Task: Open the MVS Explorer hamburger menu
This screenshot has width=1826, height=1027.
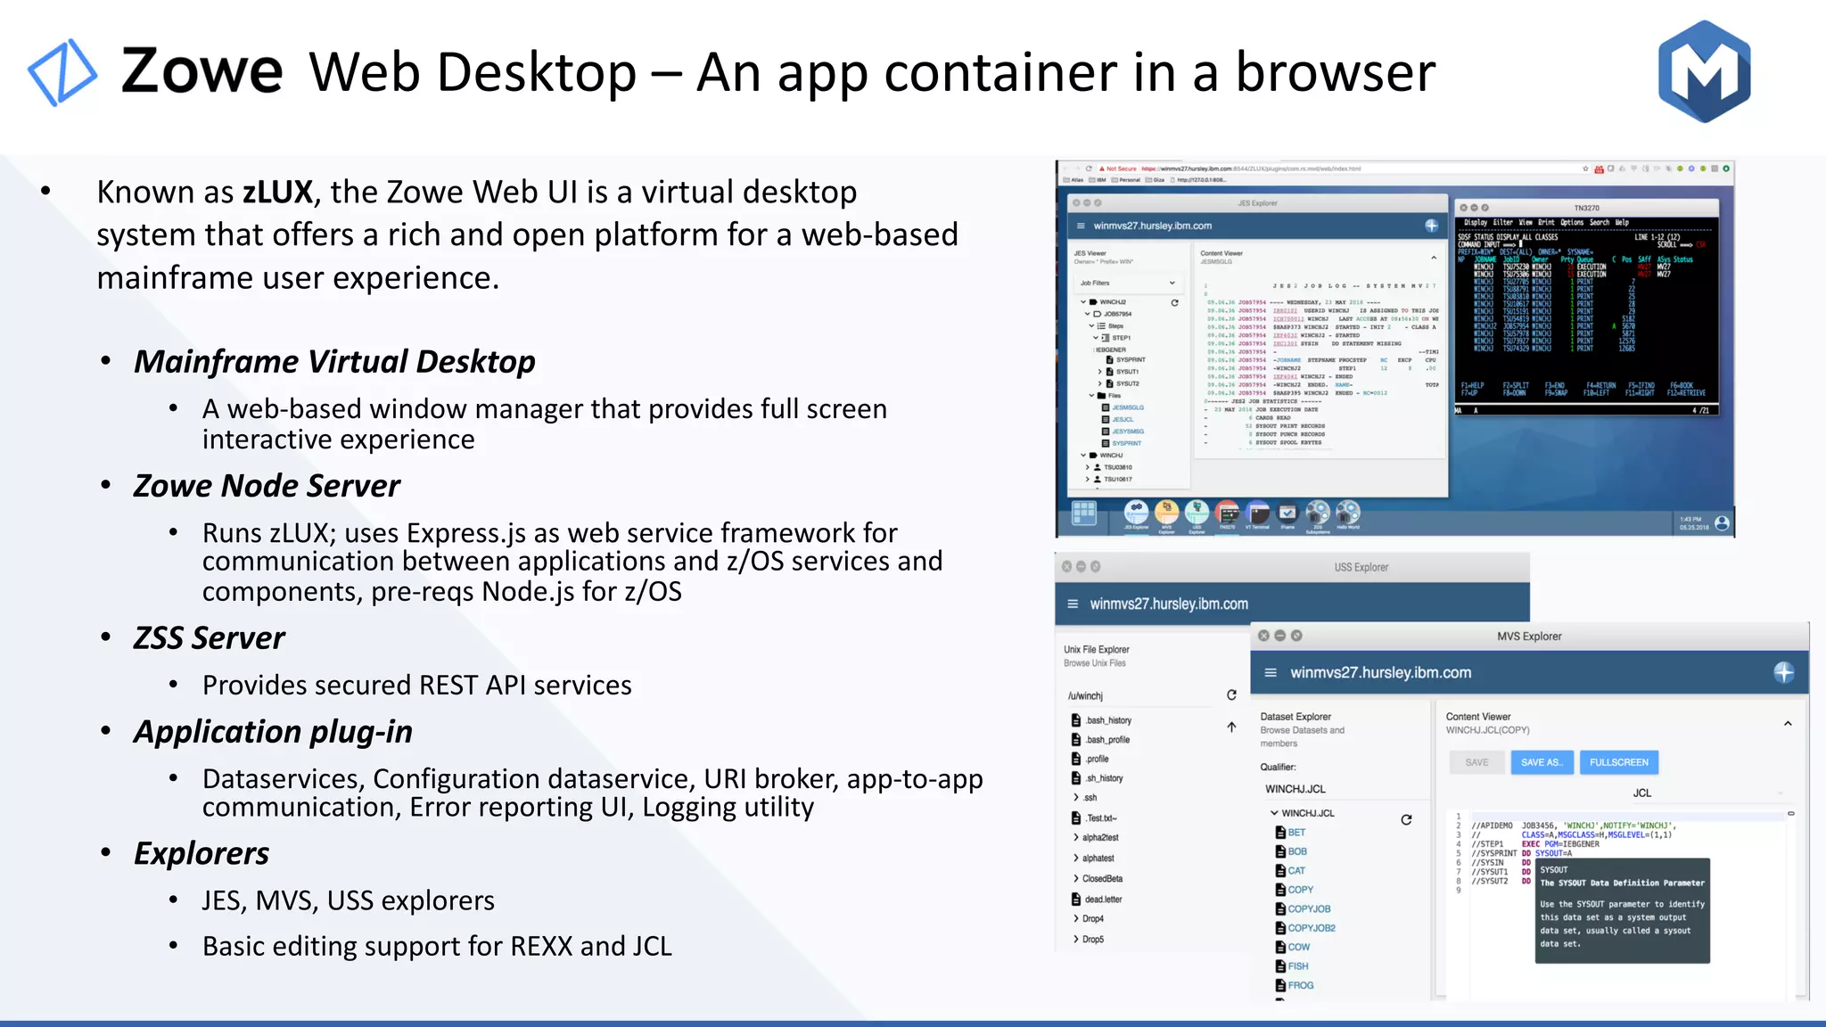Action: pyautogui.click(x=1271, y=673)
